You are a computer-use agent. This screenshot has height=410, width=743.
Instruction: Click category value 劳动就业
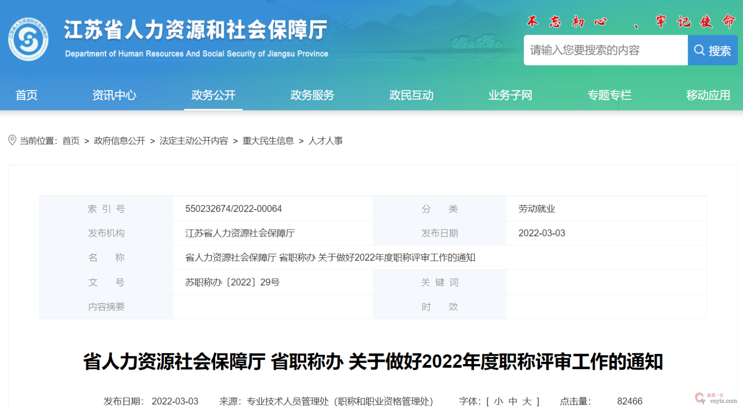537,209
